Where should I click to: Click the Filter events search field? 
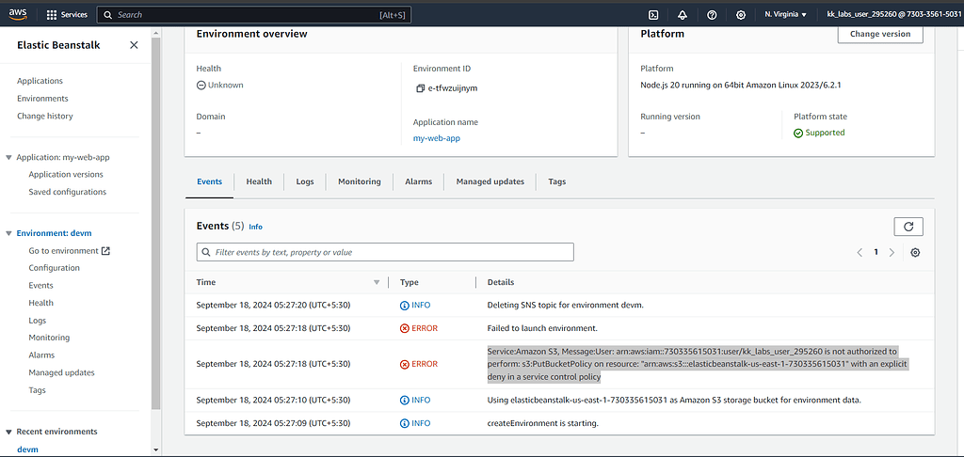pos(385,252)
